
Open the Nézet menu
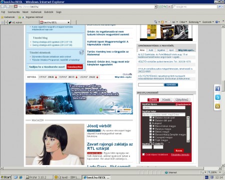(25, 12)
